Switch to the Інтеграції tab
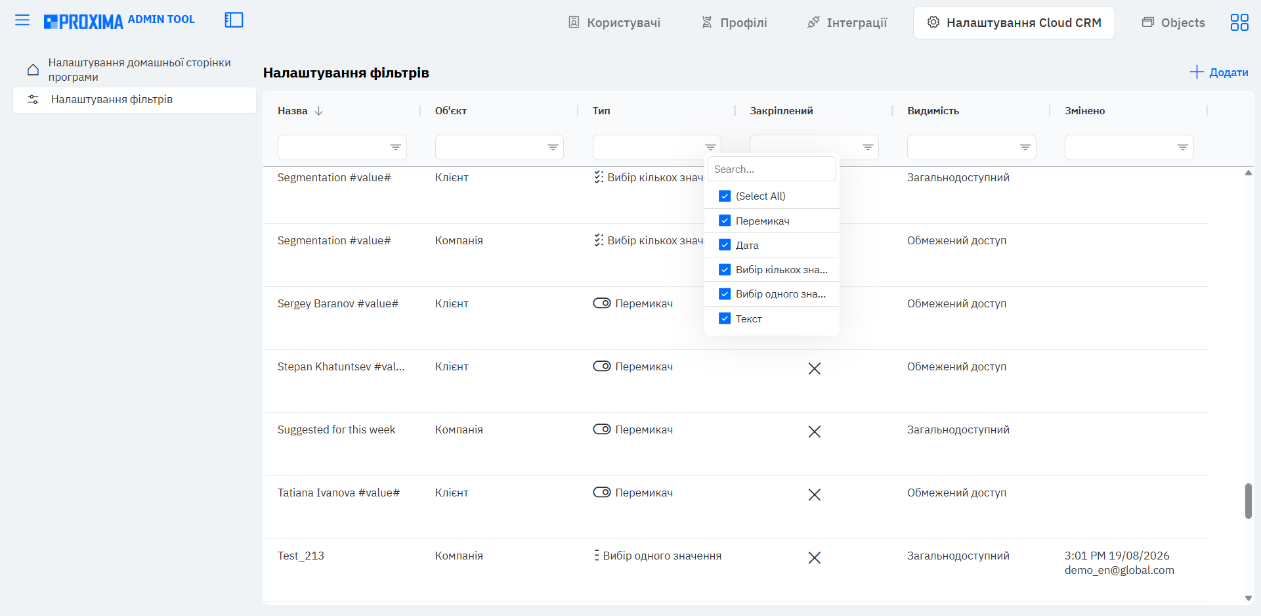 [847, 23]
